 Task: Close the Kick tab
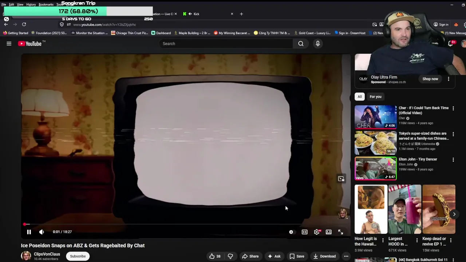tap(232, 14)
